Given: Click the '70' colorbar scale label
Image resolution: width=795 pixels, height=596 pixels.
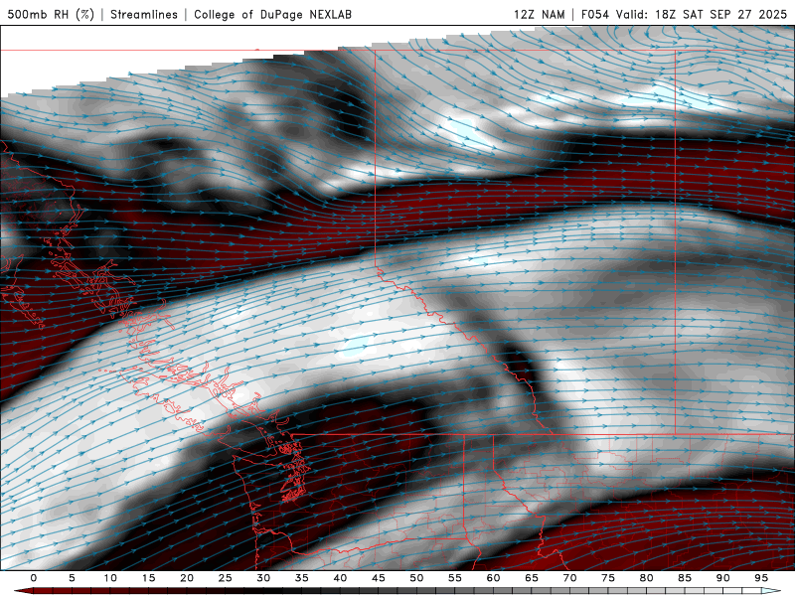Looking at the screenshot, I should tap(569, 578).
